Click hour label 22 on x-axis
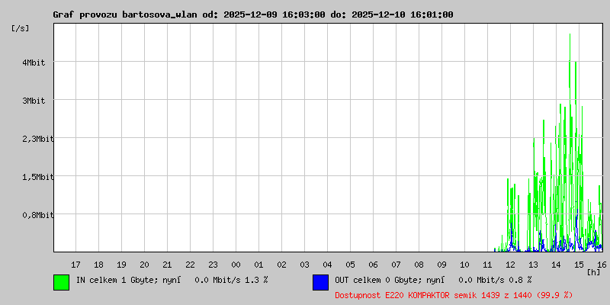This screenshot has height=305, width=610. pos(190,265)
